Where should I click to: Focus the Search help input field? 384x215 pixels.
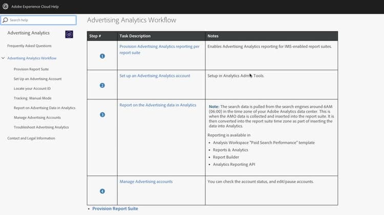pyautogui.click(x=38, y=20)
